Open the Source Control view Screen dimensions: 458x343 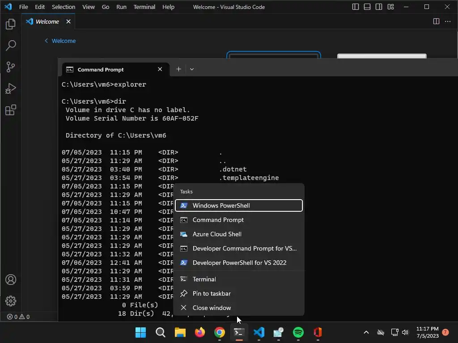point(11,67)
